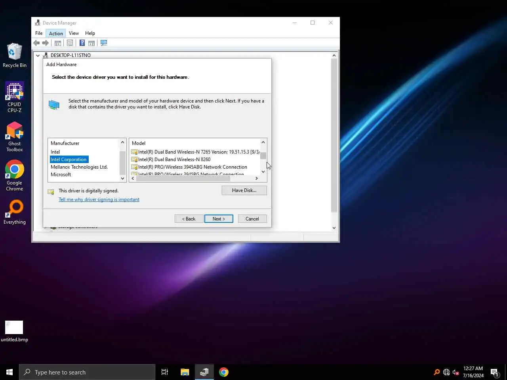Select manufacturer 'Microsoft'
Screen dimensions: 507x380
(x=61, y=175)
